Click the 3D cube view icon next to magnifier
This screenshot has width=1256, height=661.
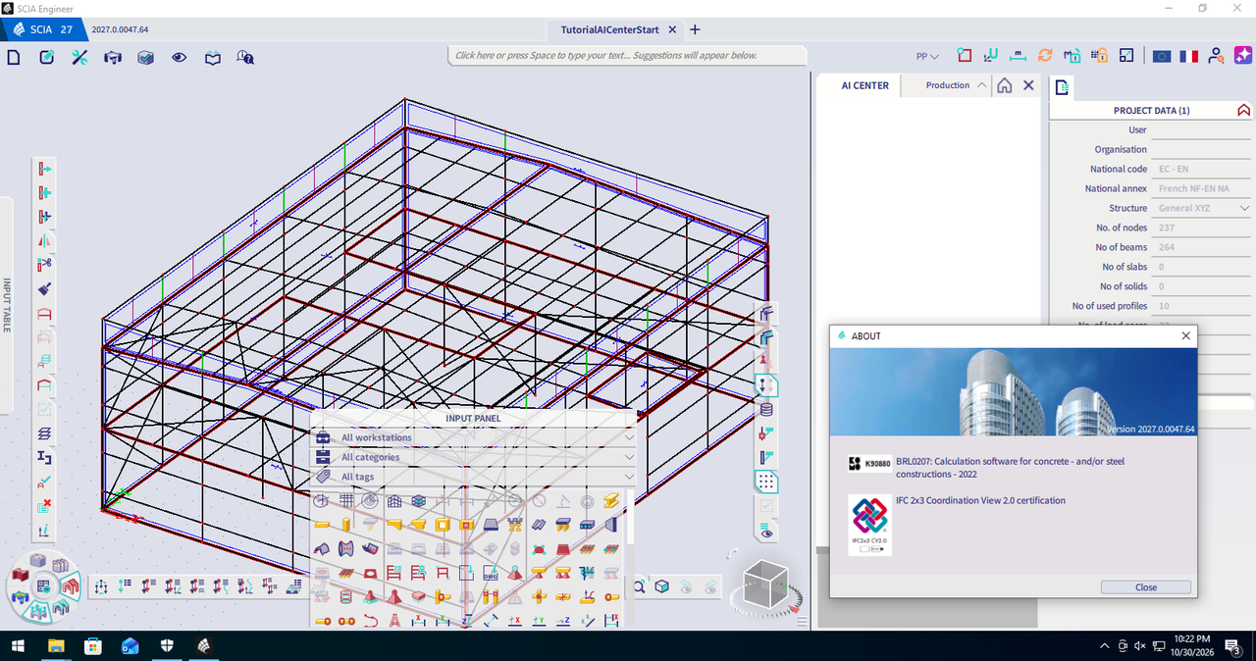662,586
